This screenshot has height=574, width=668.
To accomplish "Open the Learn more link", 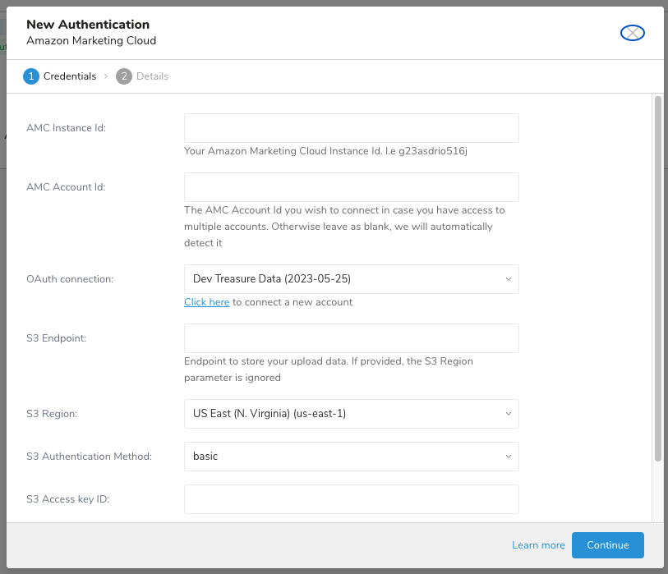I will pyautogui.click(x=538, y=545).
